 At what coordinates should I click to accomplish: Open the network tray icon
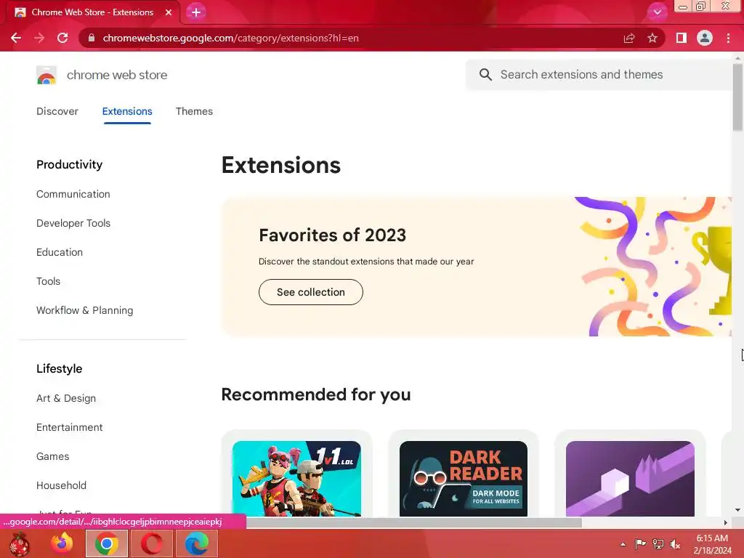658,543
